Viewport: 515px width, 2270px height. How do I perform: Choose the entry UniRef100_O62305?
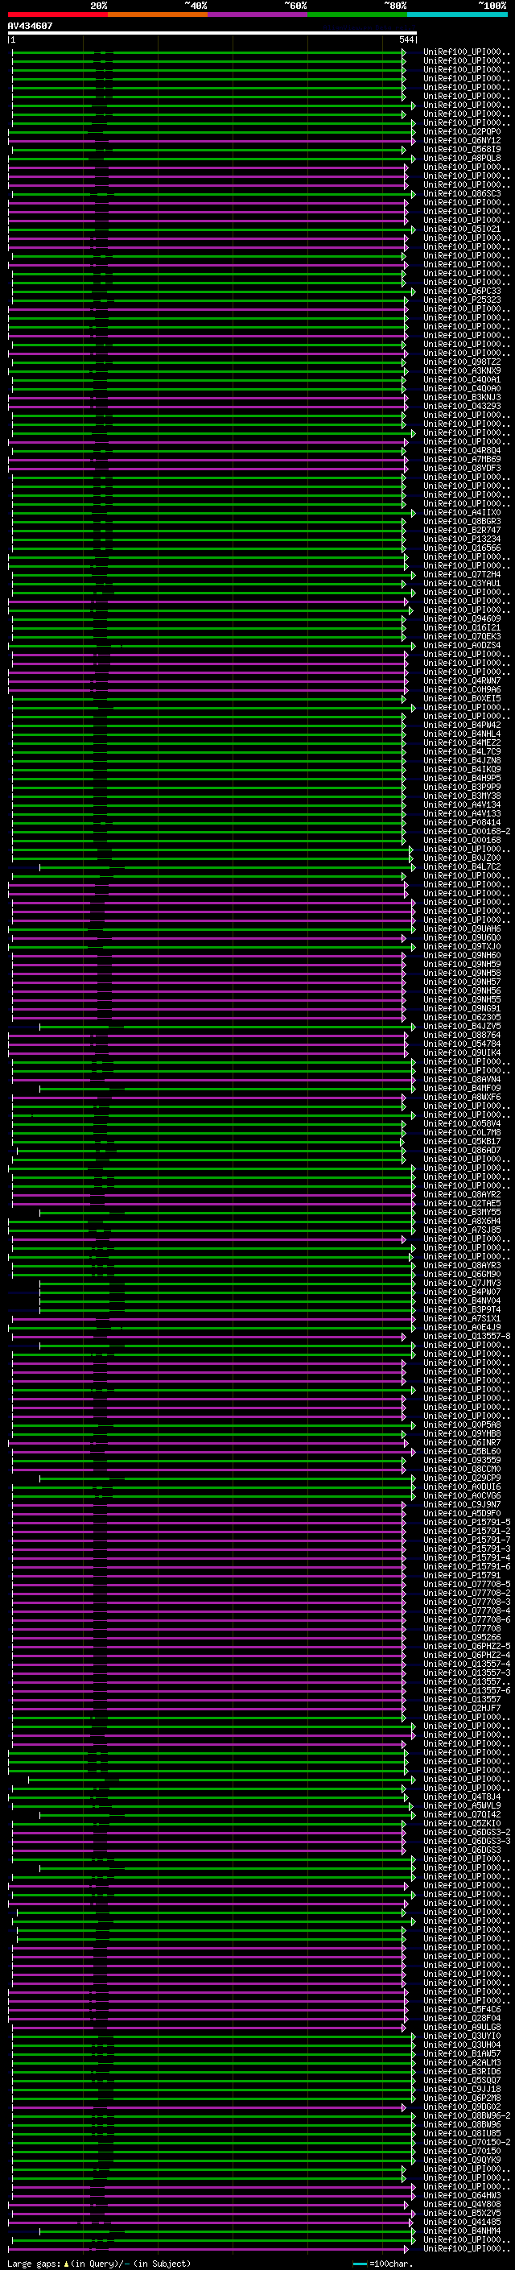(x=462, y=1018)
